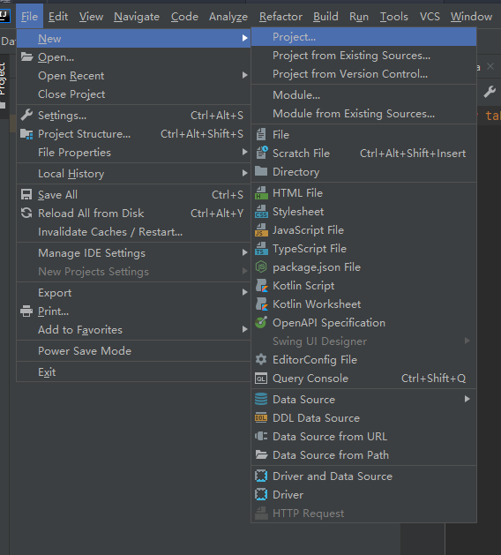Open the View menu

point(91,17)
